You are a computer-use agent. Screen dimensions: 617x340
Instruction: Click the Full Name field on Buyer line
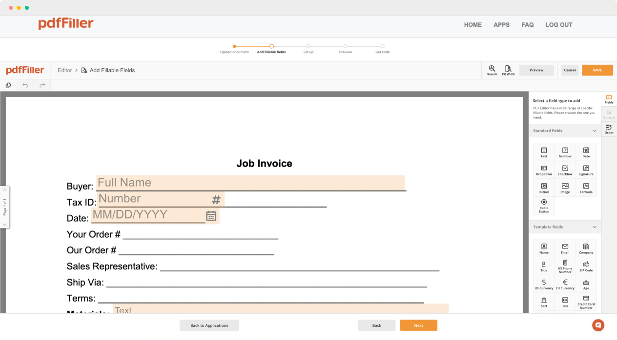click(x=250, y=183)
